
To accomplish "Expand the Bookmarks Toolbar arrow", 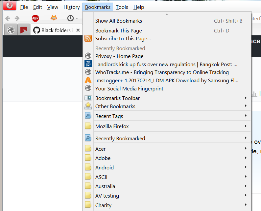I will point(246,98).
